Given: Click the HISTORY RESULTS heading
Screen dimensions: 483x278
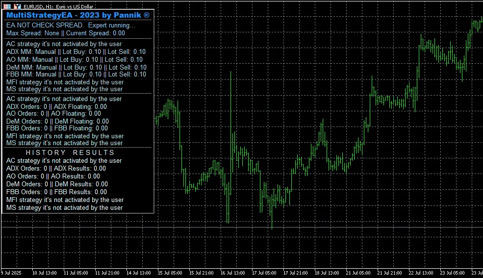Looking at the screenshot, I should point(70,152).
